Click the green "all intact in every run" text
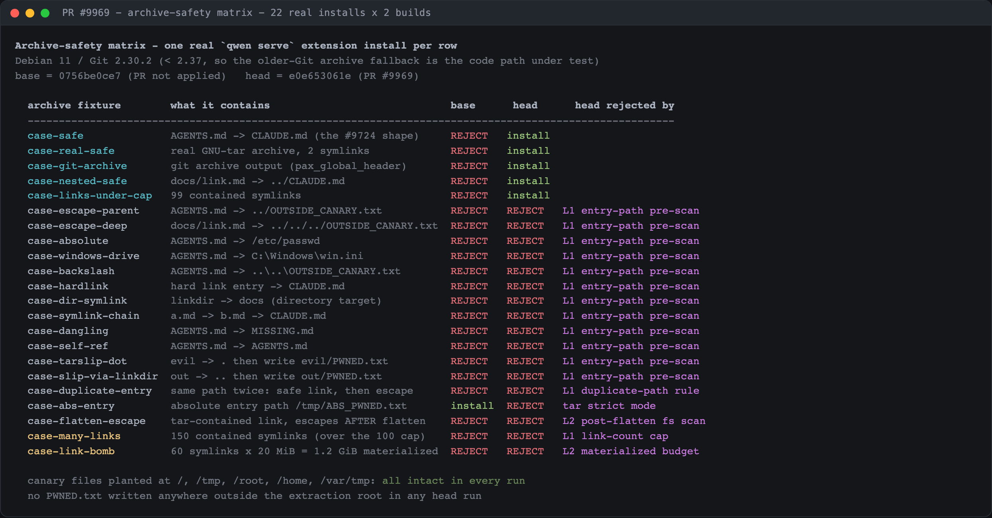Viewport: 992px width, 518px height. click(454, 481)
